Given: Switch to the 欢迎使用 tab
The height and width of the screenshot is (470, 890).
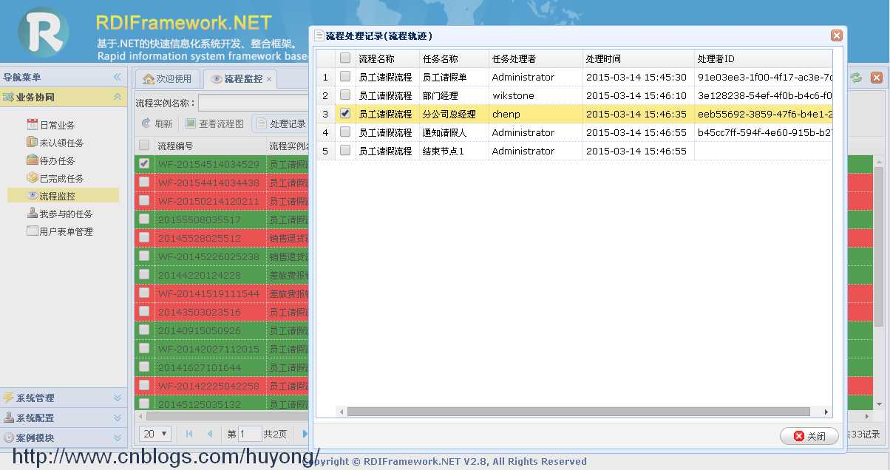Looking at the screenshot, I should click(167, 78).
